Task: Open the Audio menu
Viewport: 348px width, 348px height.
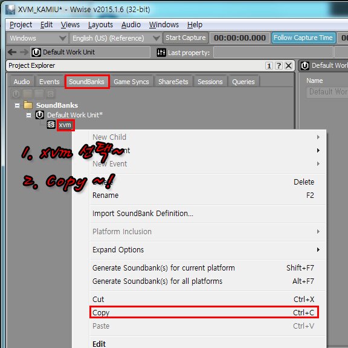Action: point(131,25)
